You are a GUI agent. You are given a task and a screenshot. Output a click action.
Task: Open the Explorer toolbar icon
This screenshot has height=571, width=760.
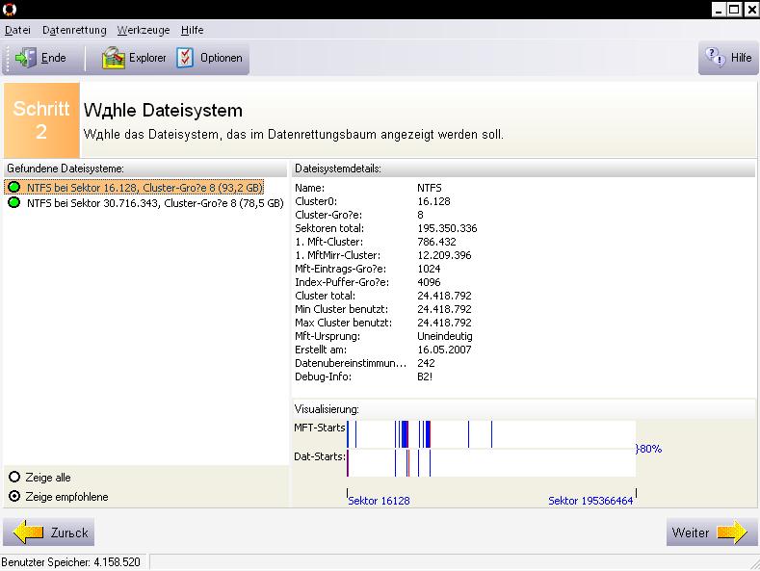(115, 58)
